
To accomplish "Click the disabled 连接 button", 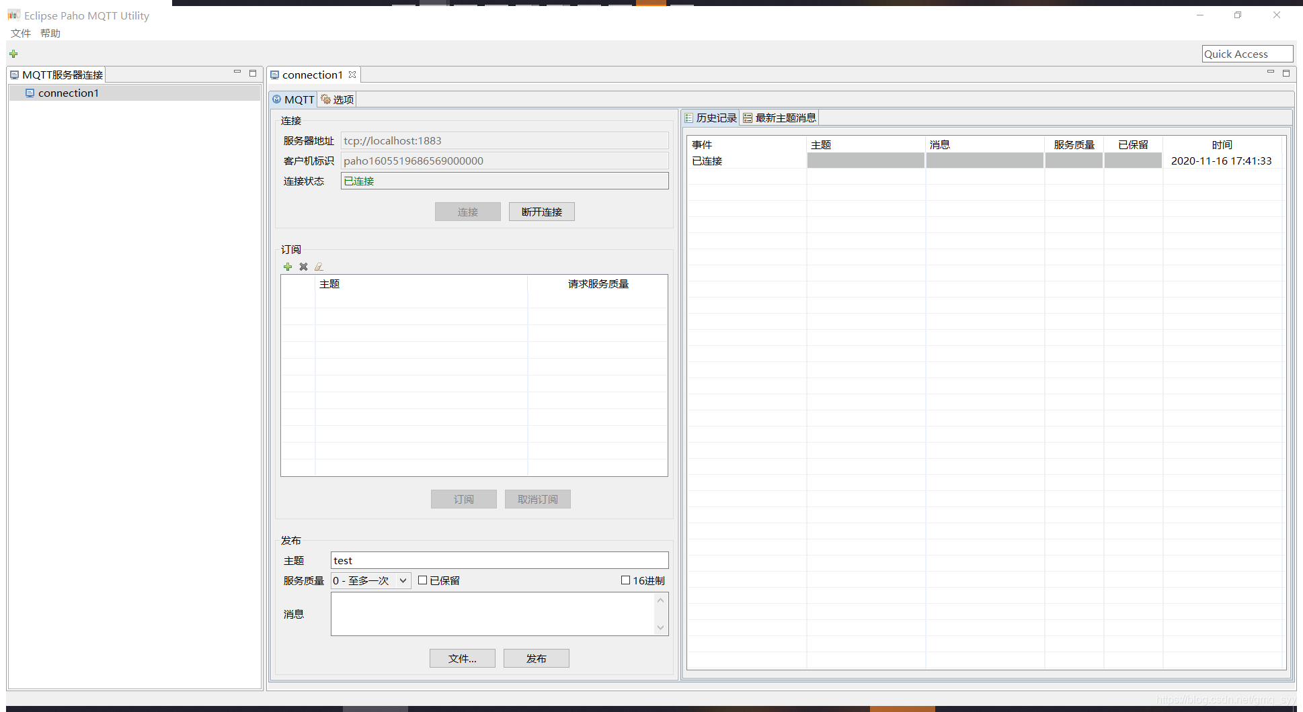I will click(468, 212).
